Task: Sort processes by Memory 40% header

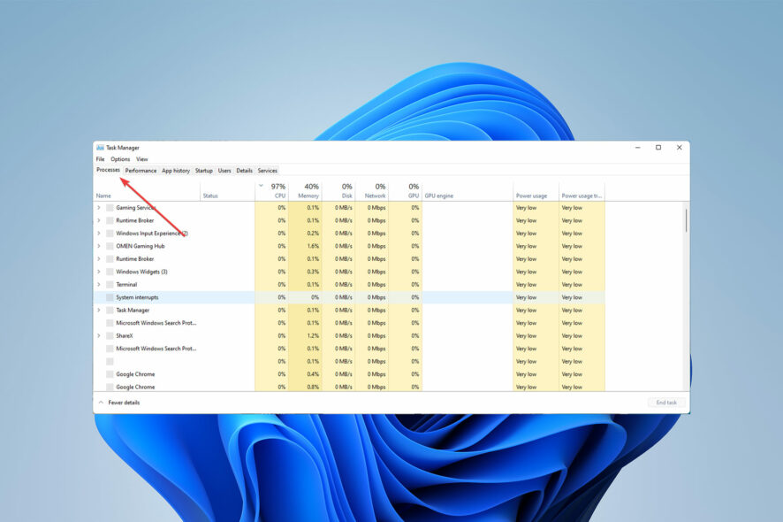Action: tap(305, 191)
